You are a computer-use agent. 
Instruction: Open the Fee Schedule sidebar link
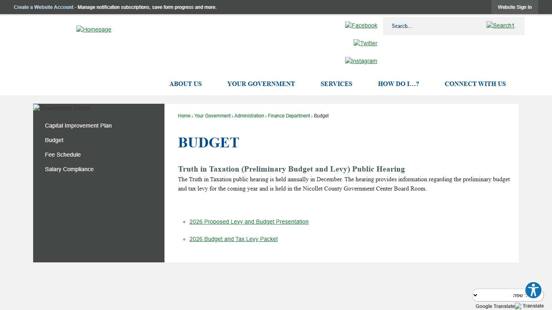point(63,155)
